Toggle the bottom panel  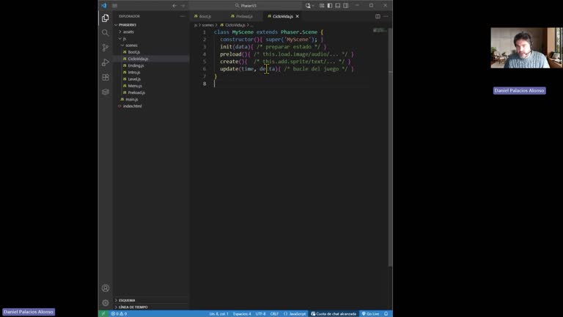coord(337,6)
